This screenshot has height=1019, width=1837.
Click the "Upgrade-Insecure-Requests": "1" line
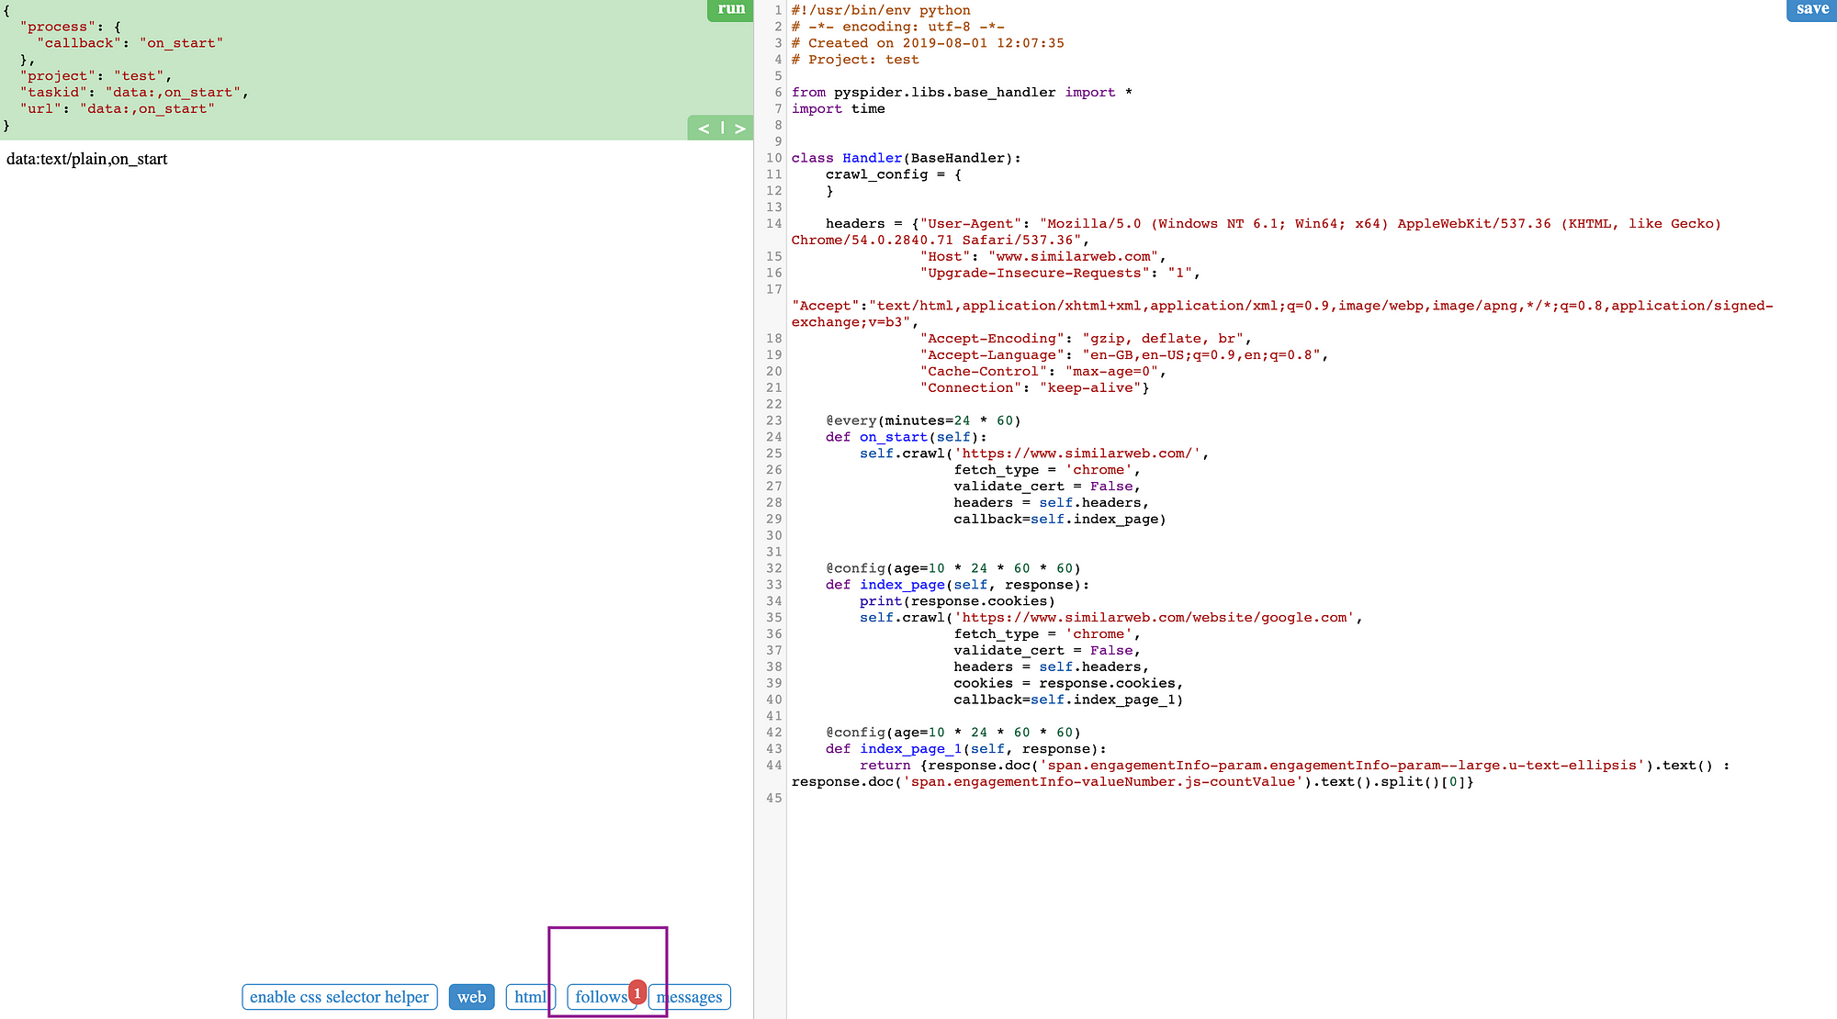click(x=1060, y=273)
